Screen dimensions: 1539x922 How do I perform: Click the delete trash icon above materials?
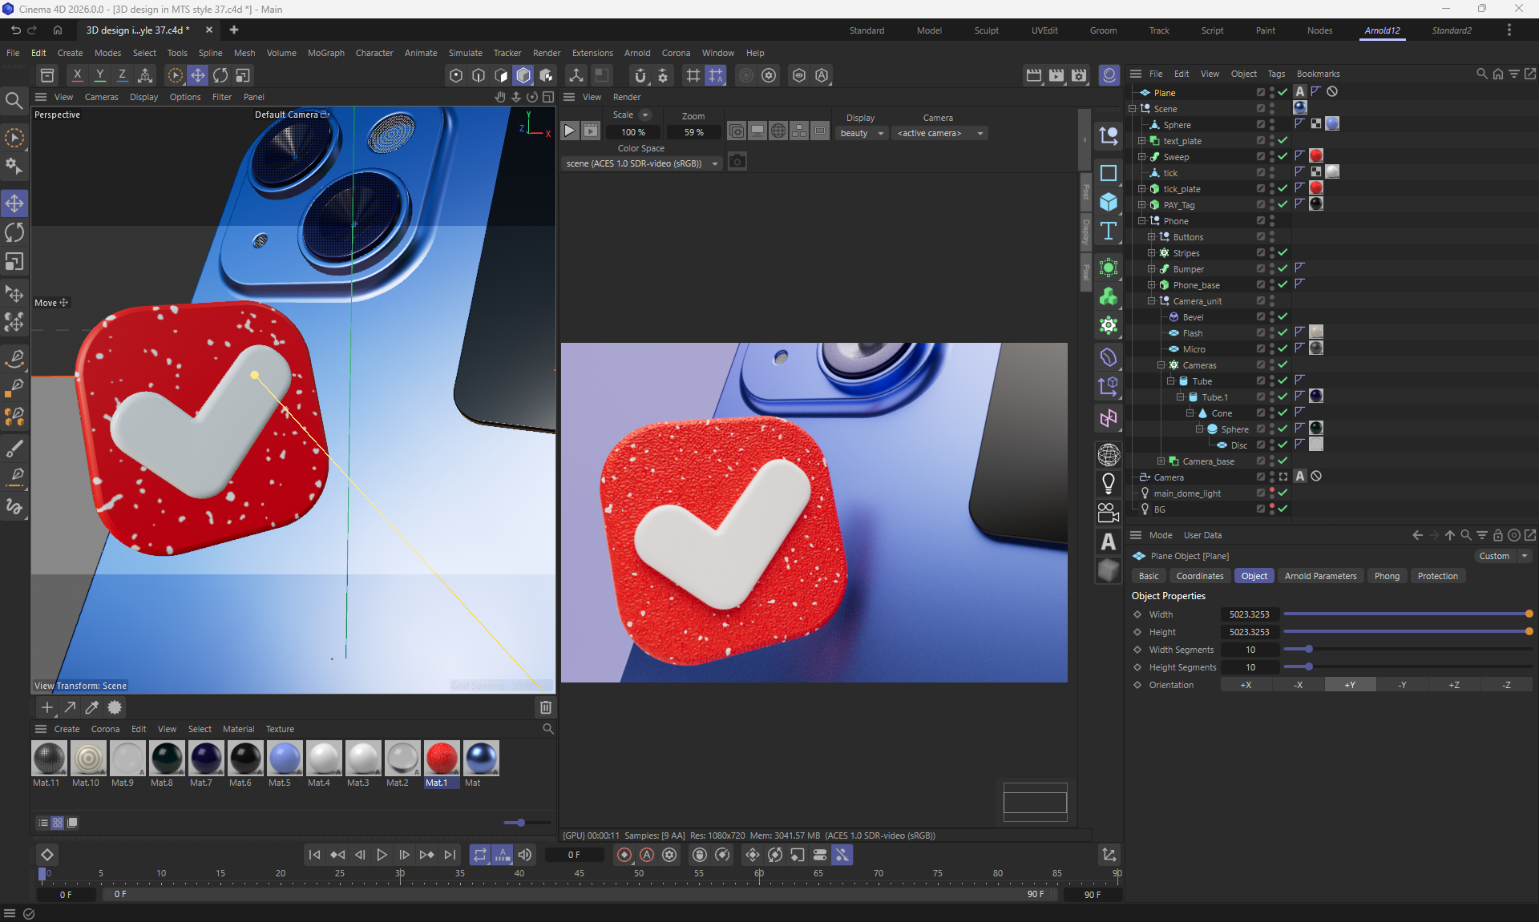(x=546, y=707)
